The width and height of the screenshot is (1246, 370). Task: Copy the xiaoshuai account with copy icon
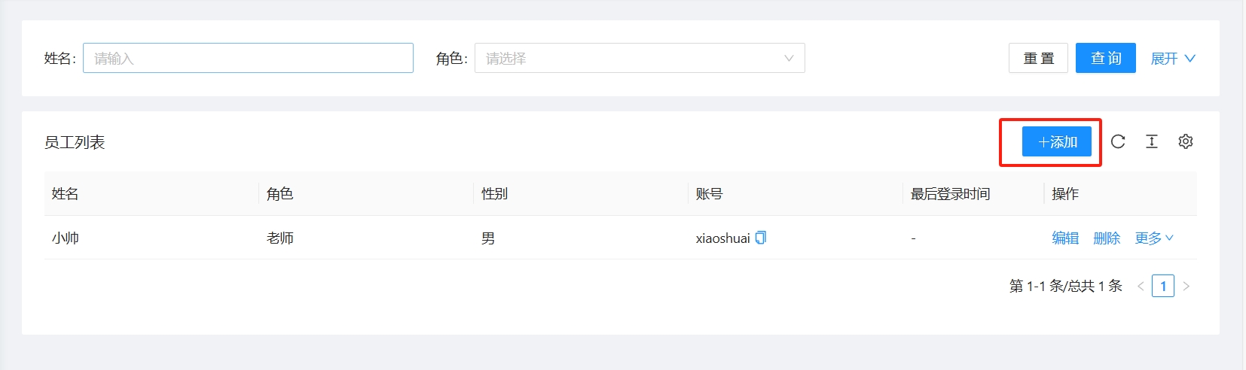pos(761,238)
